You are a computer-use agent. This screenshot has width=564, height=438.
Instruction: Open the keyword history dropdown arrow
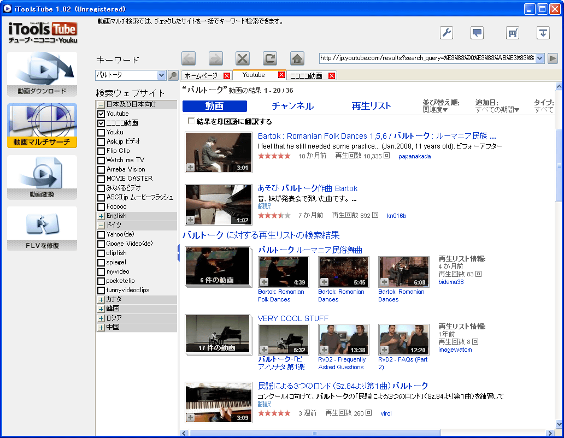tap(162, 75)
